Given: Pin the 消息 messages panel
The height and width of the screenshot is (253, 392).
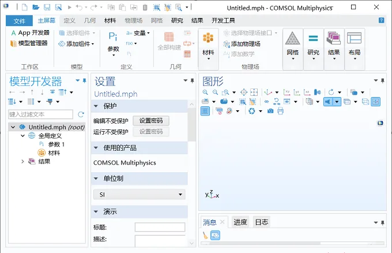Looking at the screenshot, I should [383, 223].
